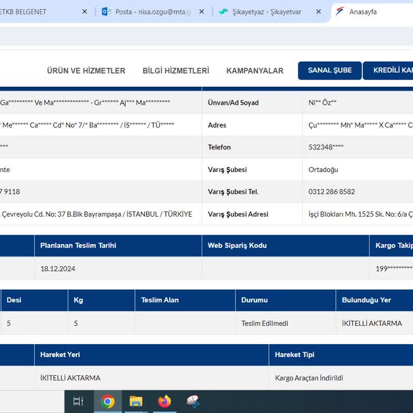
Task: Close the Şikayetyaz - Şikayetvar tab
Action: click(x=318, y=12)
